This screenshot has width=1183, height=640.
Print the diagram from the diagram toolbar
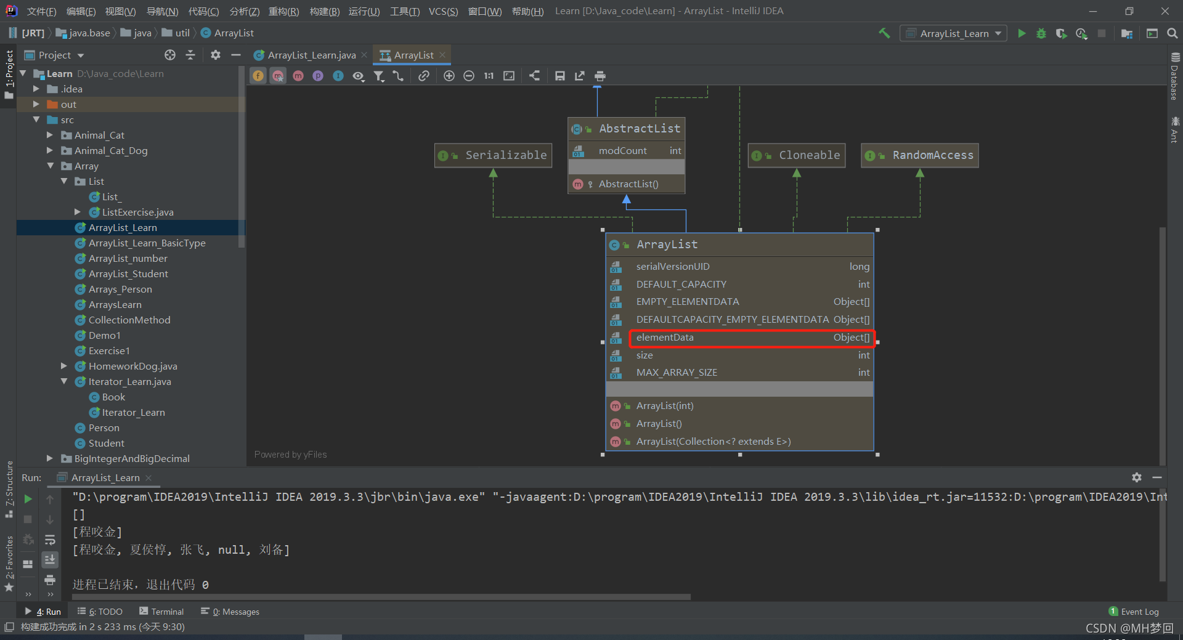pyautogui.click(x=600, y=76)
